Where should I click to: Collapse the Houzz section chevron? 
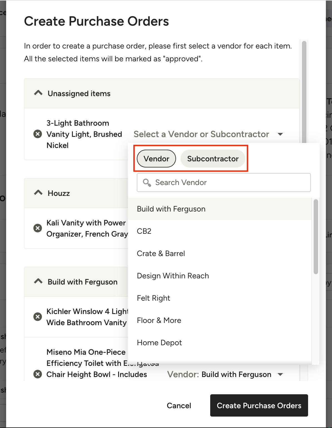point(38,193)
